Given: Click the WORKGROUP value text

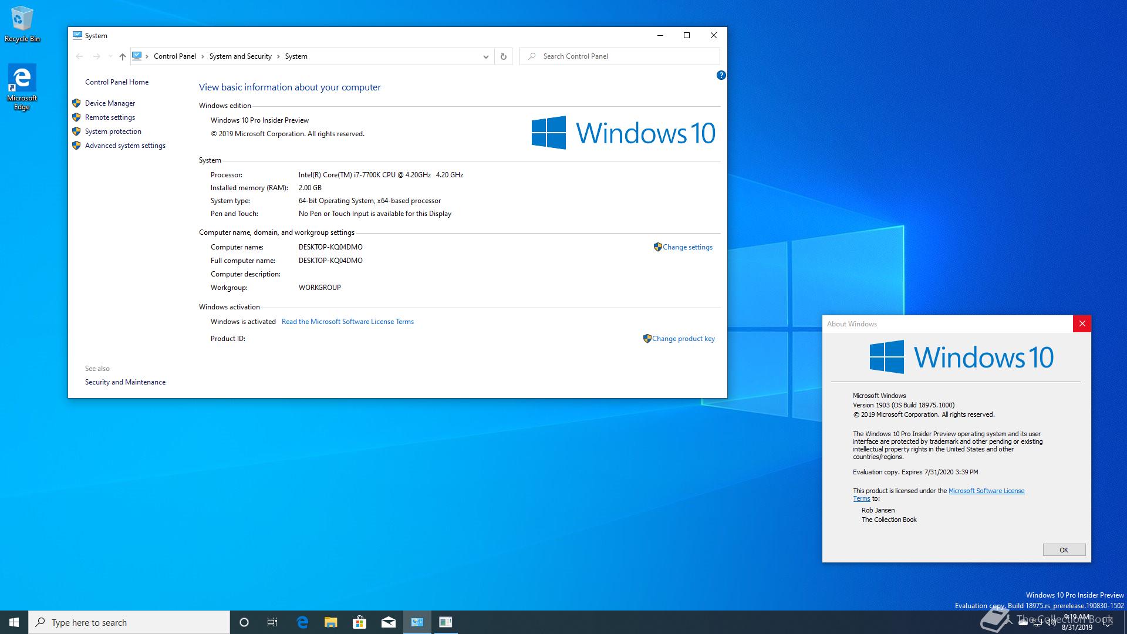Looking at the screenshot, I should tap(319, 288).
